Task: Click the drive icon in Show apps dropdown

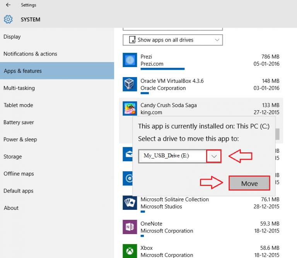Action: coord(132,40)
